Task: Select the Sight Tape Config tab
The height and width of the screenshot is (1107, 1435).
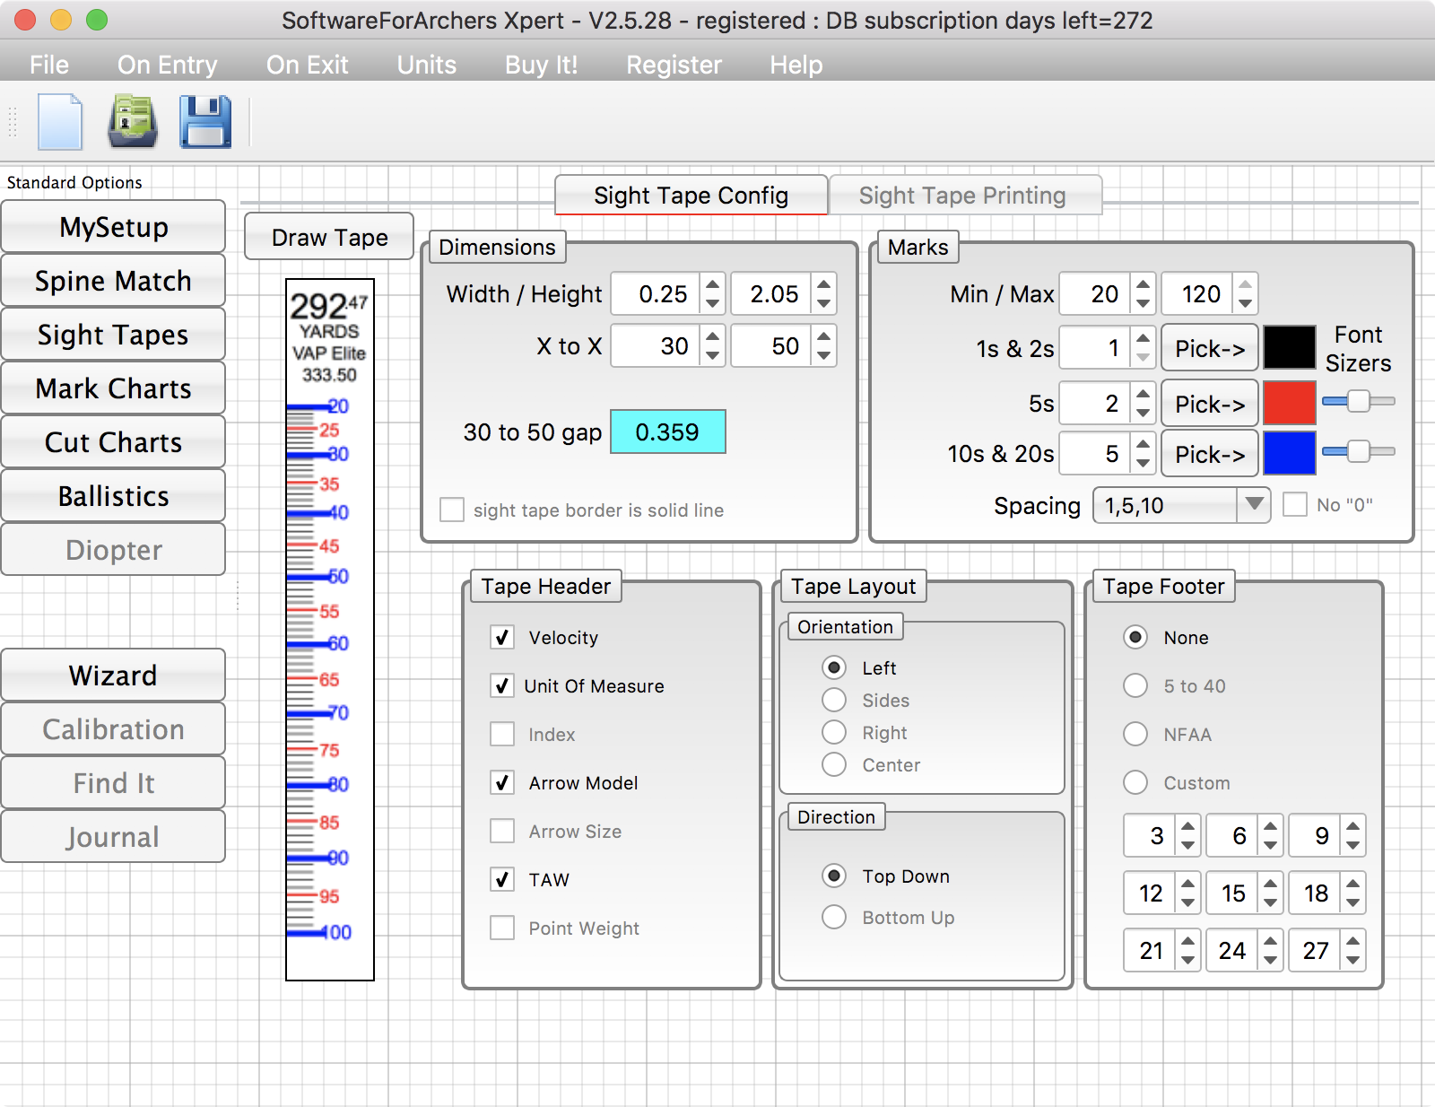Action: click(691, 196)
